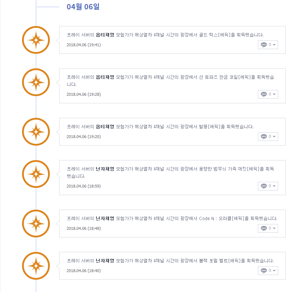Open 옵티체영 character link in 골드 럭스 entry

click(x=105, y=35)
